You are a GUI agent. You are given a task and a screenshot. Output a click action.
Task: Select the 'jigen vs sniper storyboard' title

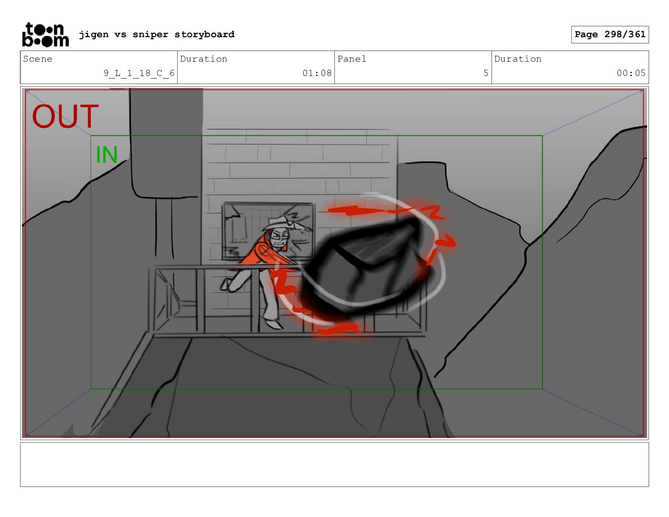tap(157, 34)
